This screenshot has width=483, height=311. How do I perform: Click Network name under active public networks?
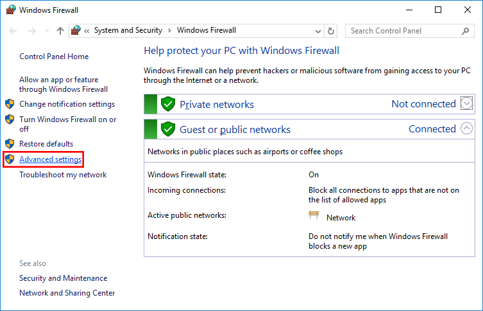[341, 218]
